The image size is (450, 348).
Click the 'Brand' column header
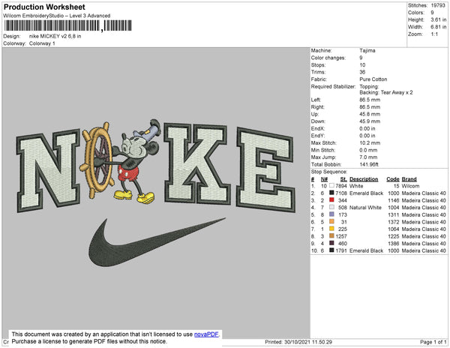(409, 179)
